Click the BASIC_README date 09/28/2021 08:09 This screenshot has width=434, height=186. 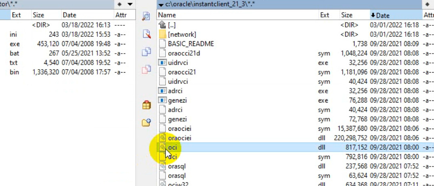394,44
